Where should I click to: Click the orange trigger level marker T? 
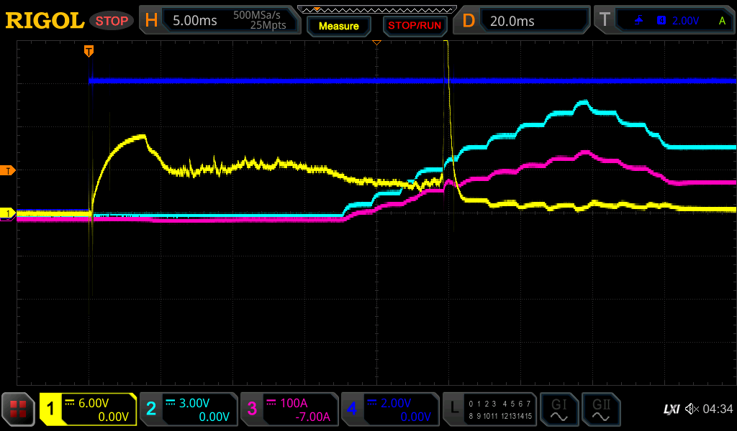pos(8,170)
